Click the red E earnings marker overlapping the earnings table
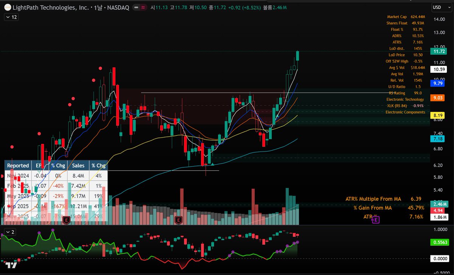454x275 pixels. coord(67,219)
